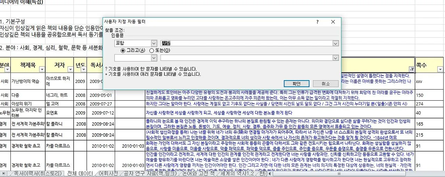Click the 쪽수 column header
This screenshot has width=445, height=177.
[x=429, y=65]
